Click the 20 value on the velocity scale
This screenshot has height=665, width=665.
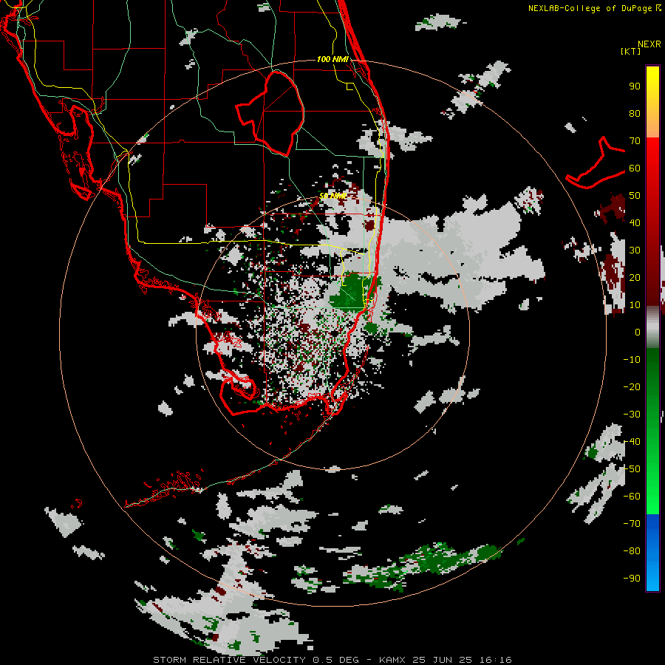[x=635, y=277]
